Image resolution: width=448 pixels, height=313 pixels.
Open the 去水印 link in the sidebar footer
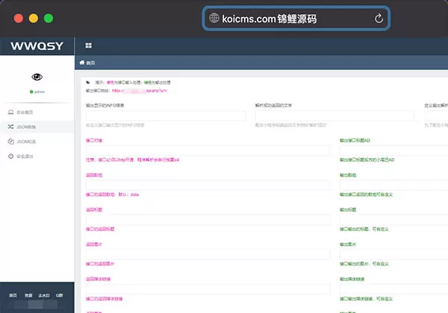pos(44,295)
